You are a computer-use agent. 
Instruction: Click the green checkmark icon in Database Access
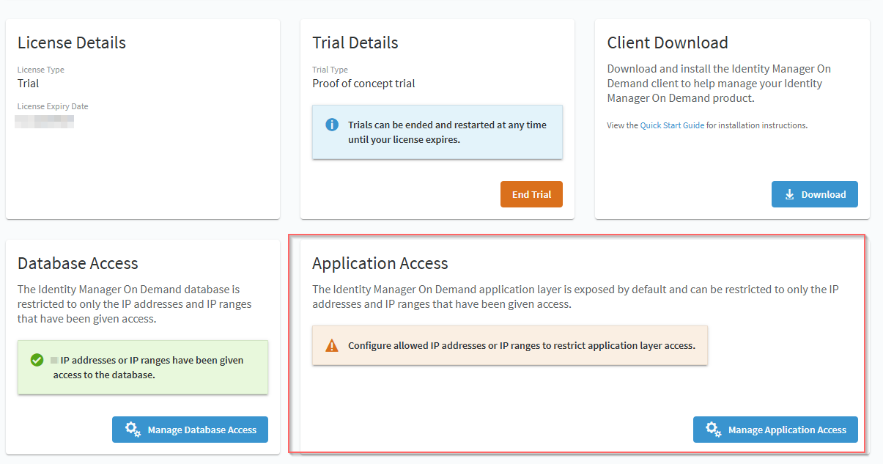pyautogui.click(x=37, y=360)
